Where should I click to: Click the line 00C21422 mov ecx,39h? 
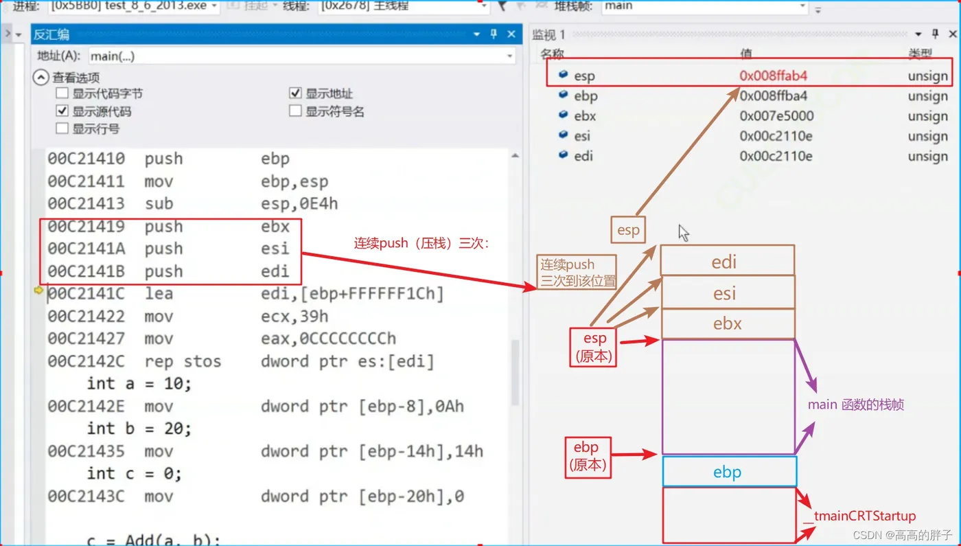188,317
